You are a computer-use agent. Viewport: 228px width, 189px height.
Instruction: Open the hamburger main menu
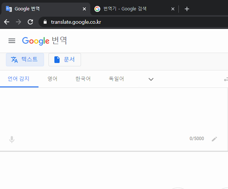click(12, 41)
